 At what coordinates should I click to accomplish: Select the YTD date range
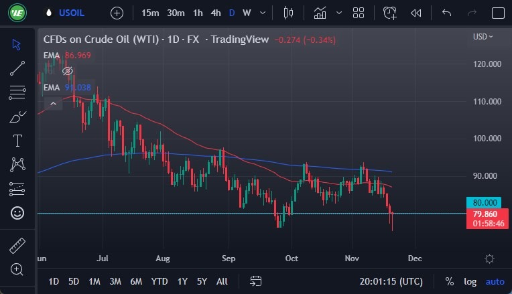[x=159, y=281]
